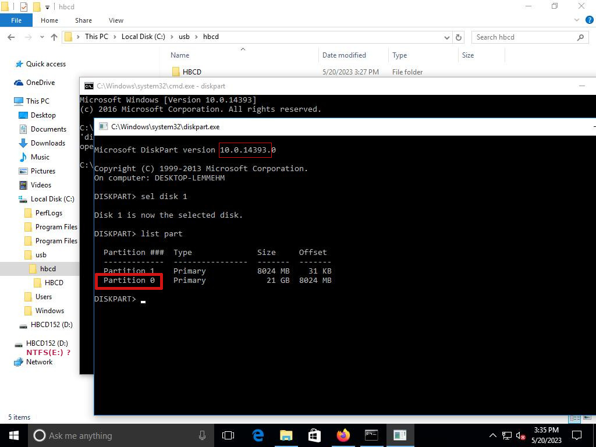Open the Action Center notifications
The image size is (596, 447).
[577, 435]
